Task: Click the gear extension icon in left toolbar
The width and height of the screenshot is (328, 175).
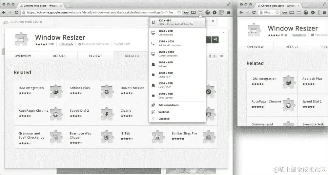Action: point(215,12)
